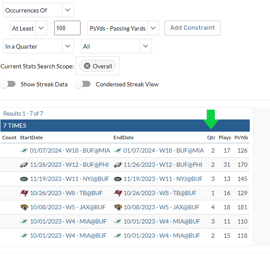Click Jaguars logo in W5 JAX@BUF StartDate row

click(24, 207)
